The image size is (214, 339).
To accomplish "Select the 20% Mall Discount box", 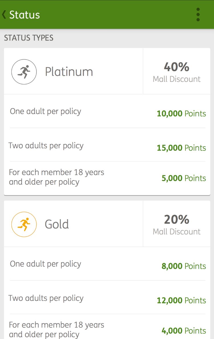I will pyautogui.click(x=177, y=224).
